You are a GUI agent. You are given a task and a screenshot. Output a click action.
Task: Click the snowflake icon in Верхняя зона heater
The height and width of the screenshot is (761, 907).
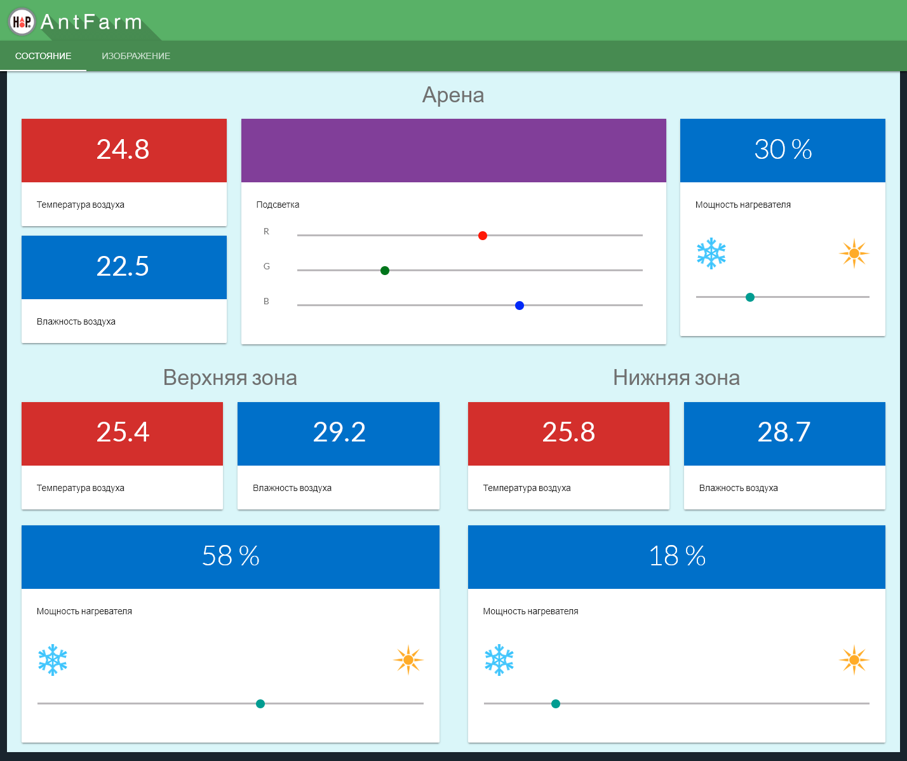tap(53, 660)
